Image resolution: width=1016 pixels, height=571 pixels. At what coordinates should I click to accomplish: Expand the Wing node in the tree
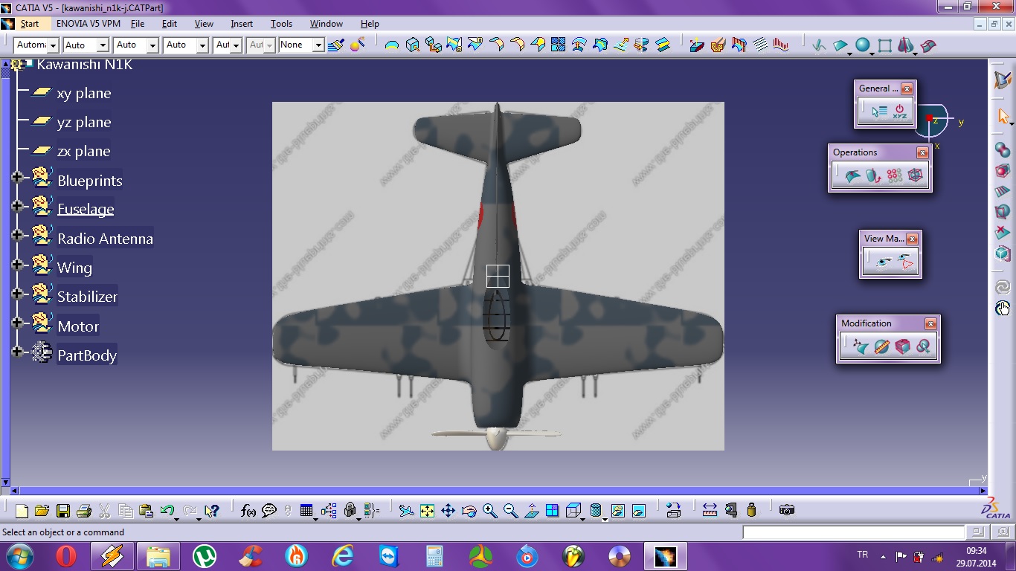17,265
